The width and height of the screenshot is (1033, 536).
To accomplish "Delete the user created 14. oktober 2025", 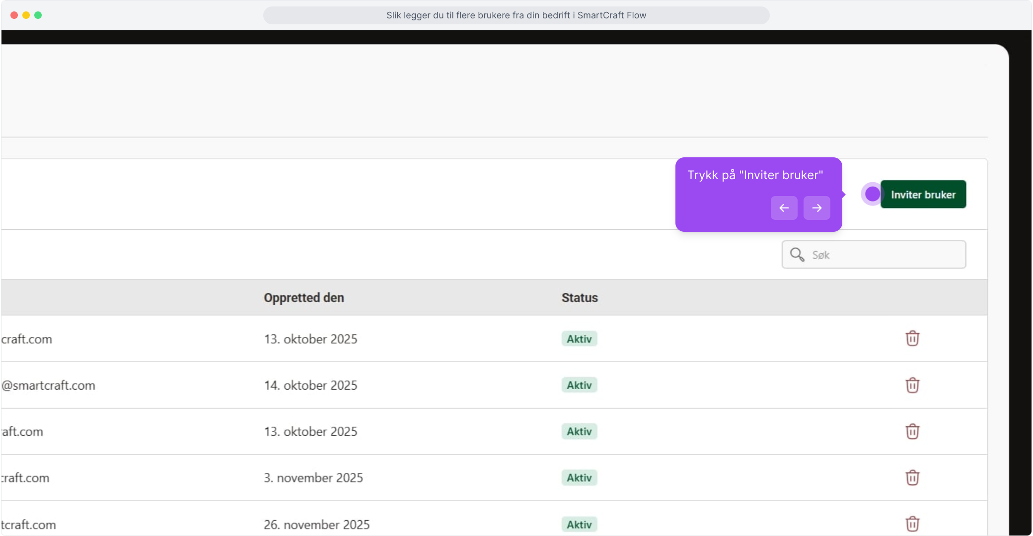I will [x=912, y=385].
